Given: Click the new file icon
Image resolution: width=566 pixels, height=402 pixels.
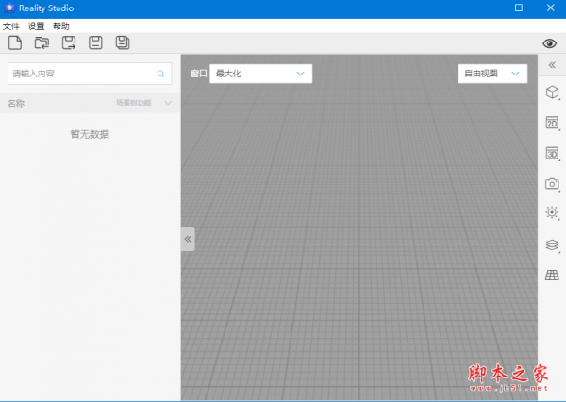Looking at the screenshot, I should click(14, 42).
